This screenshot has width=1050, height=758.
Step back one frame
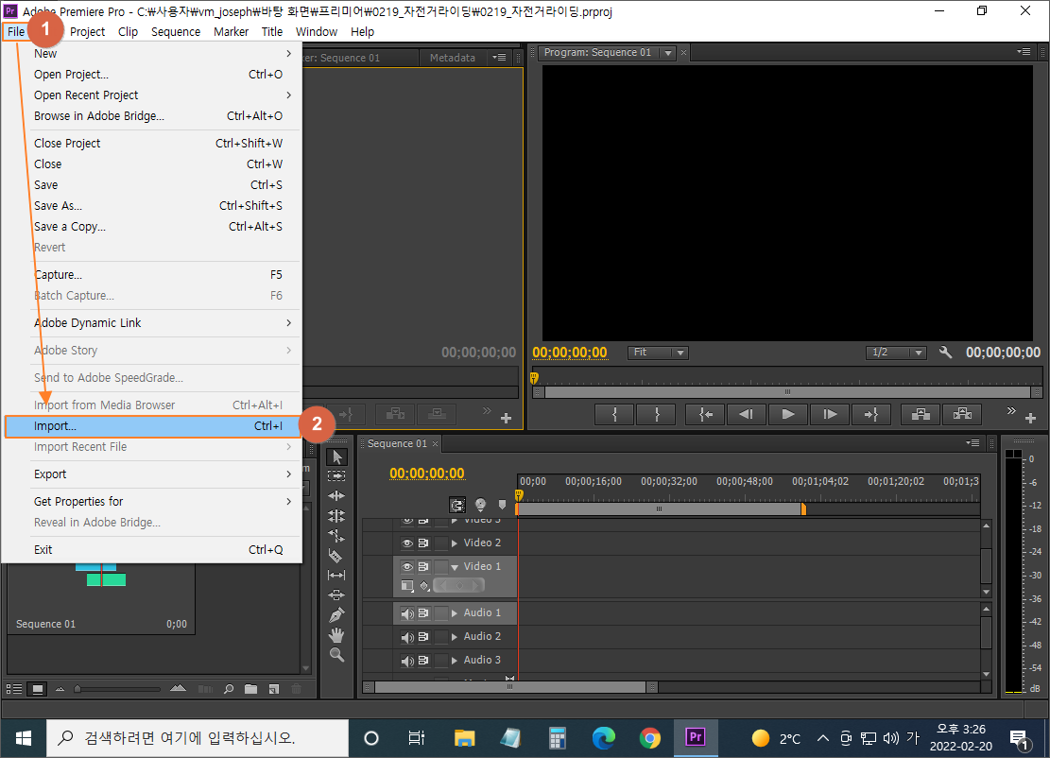747,415
